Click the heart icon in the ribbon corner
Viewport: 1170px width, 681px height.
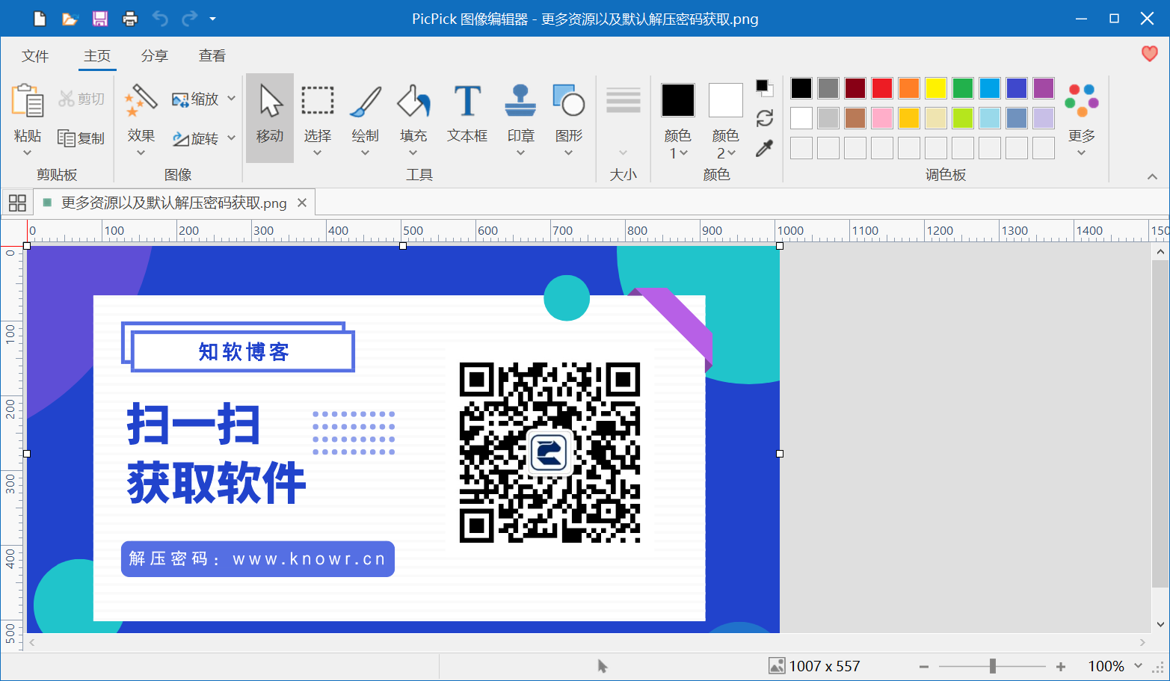click(x=1150, y=54)
